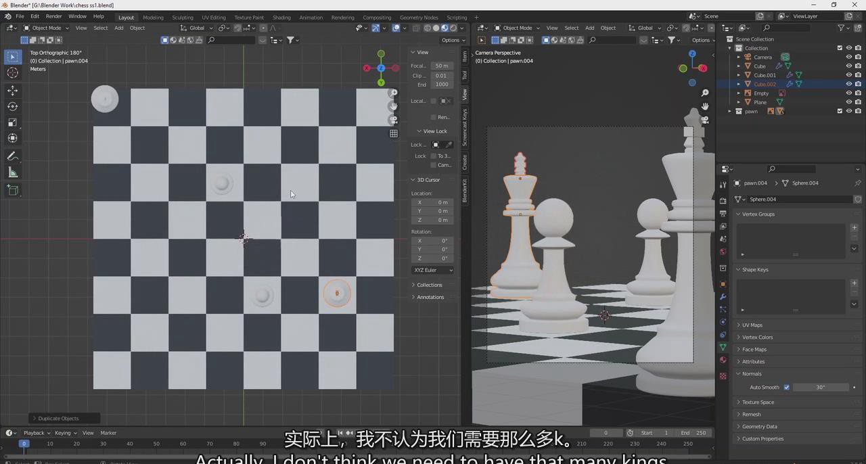866x464 pixels.
Task: Select the Move tool in left toolbar
Action: [x=13, y=91]
